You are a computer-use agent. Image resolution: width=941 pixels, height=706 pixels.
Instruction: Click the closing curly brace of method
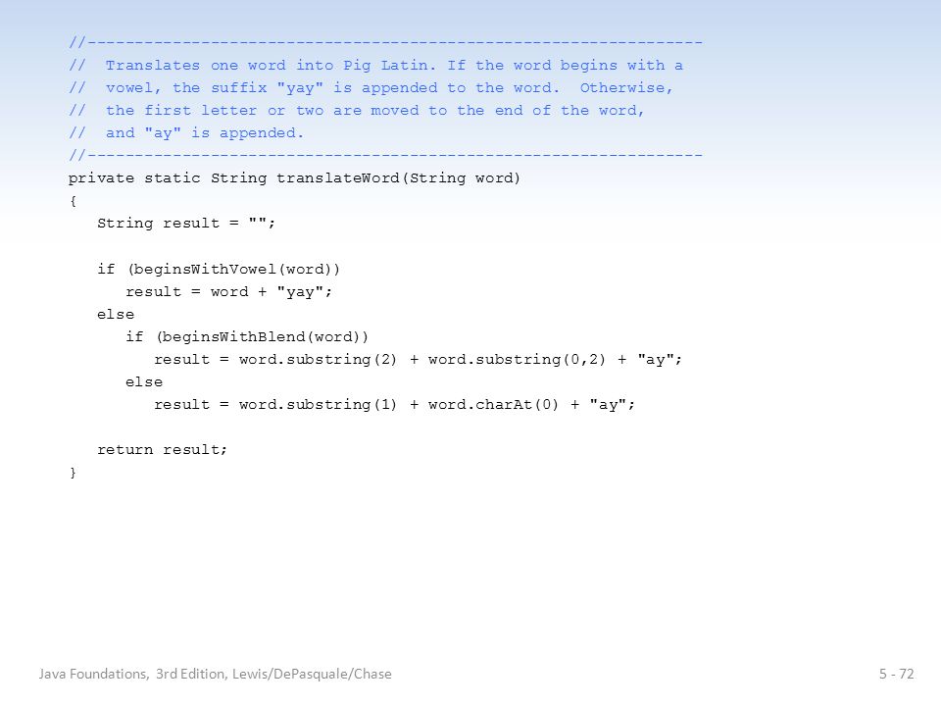pos(73,473)
